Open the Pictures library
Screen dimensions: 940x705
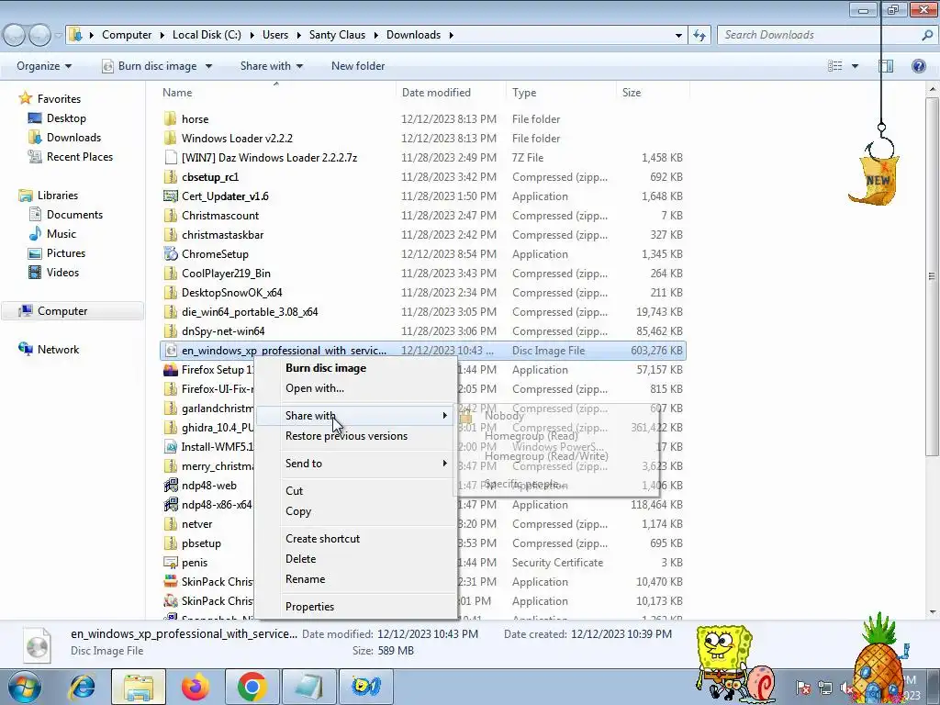click(x=66, y=253)
